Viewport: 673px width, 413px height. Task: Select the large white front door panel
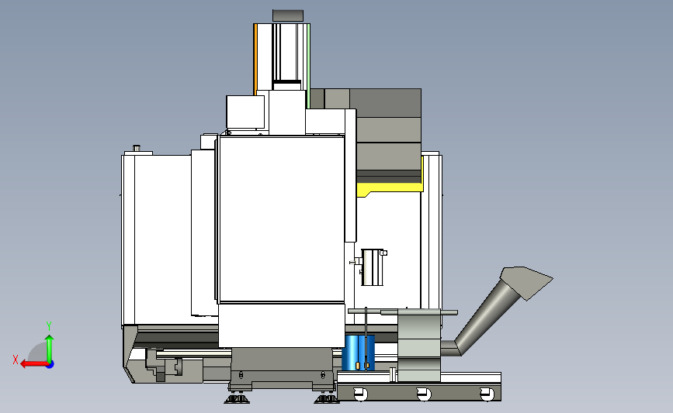pos(282,219)
